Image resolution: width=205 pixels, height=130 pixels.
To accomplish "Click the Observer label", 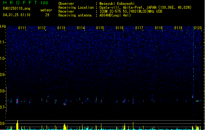I will tap(66, 4).
